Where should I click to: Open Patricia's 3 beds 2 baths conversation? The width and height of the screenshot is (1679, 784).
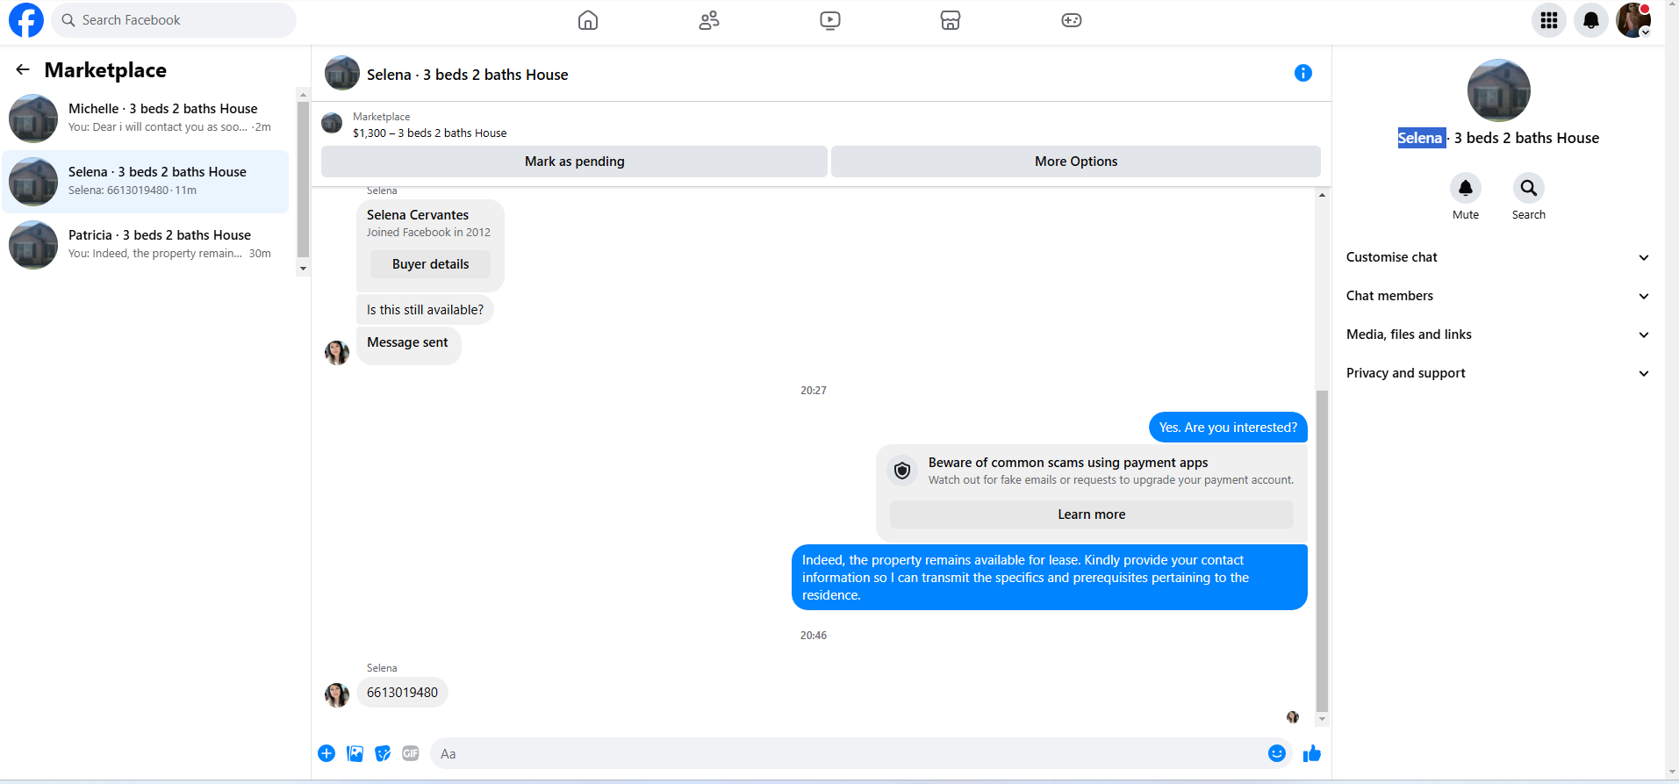pyautogui.click(x=146, y=245)
